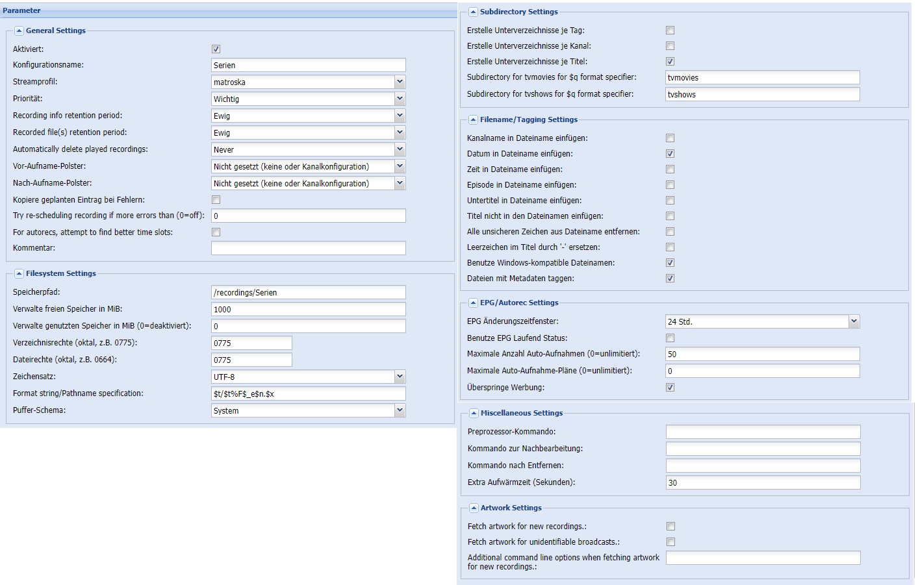
Task: Click Kommando nach Entfernen field
Action: 763,466
